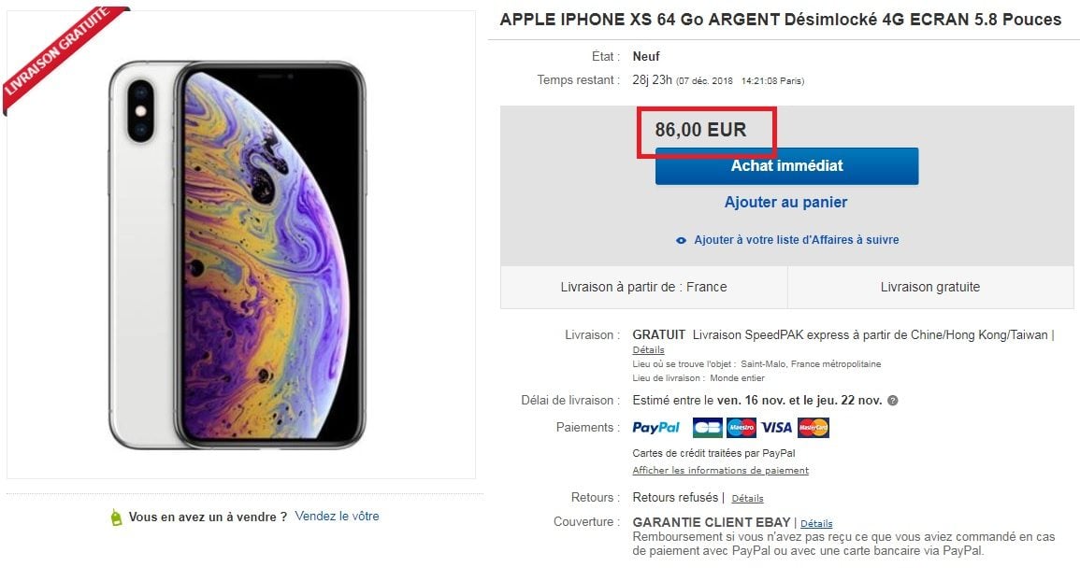Open Détails next to Retours refusés
This screenshot has width=1080, height=581.
tap(747, 499)
